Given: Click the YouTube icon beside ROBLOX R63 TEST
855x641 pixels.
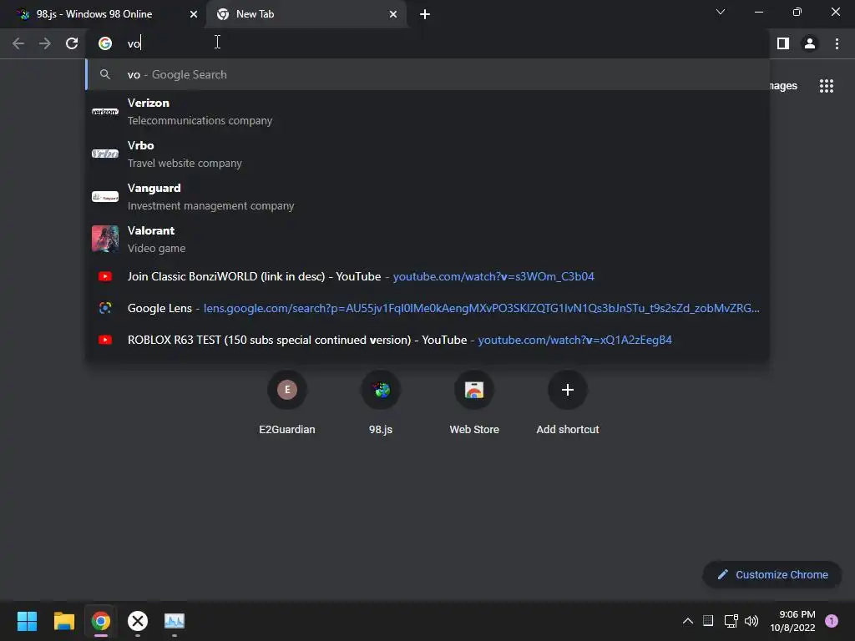Looking at the screenshot, I should [105, 340].
